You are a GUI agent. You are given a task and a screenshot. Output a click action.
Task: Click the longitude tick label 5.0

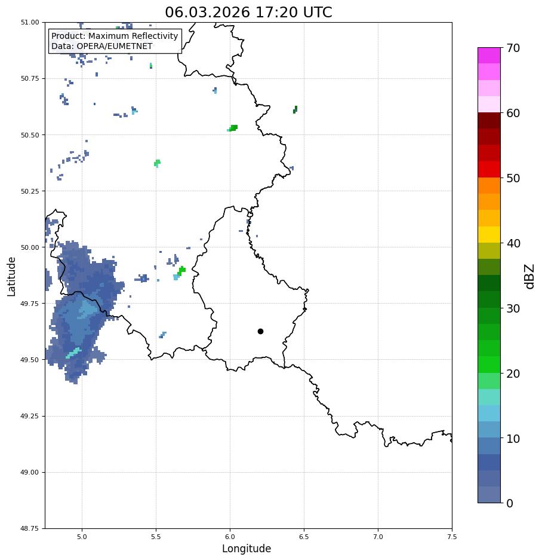(x=82, y=537)
